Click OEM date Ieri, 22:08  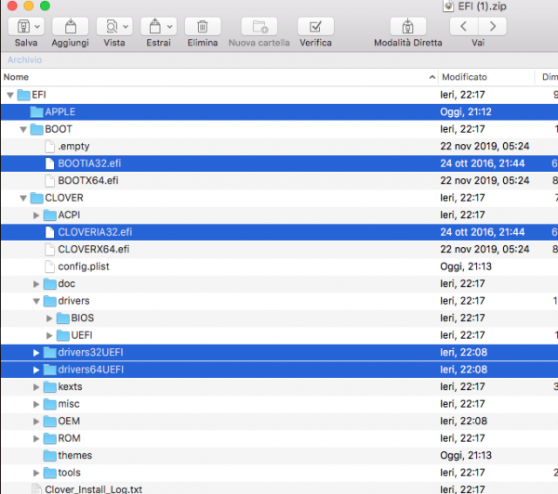(464, 422)
